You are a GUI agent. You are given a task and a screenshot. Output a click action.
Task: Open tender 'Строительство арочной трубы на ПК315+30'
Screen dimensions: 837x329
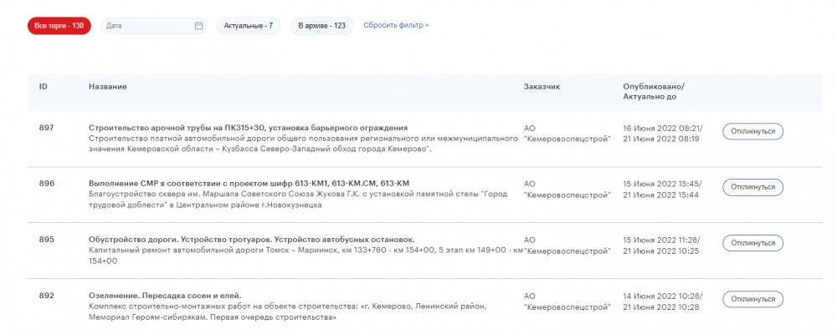tap(249, 128)
